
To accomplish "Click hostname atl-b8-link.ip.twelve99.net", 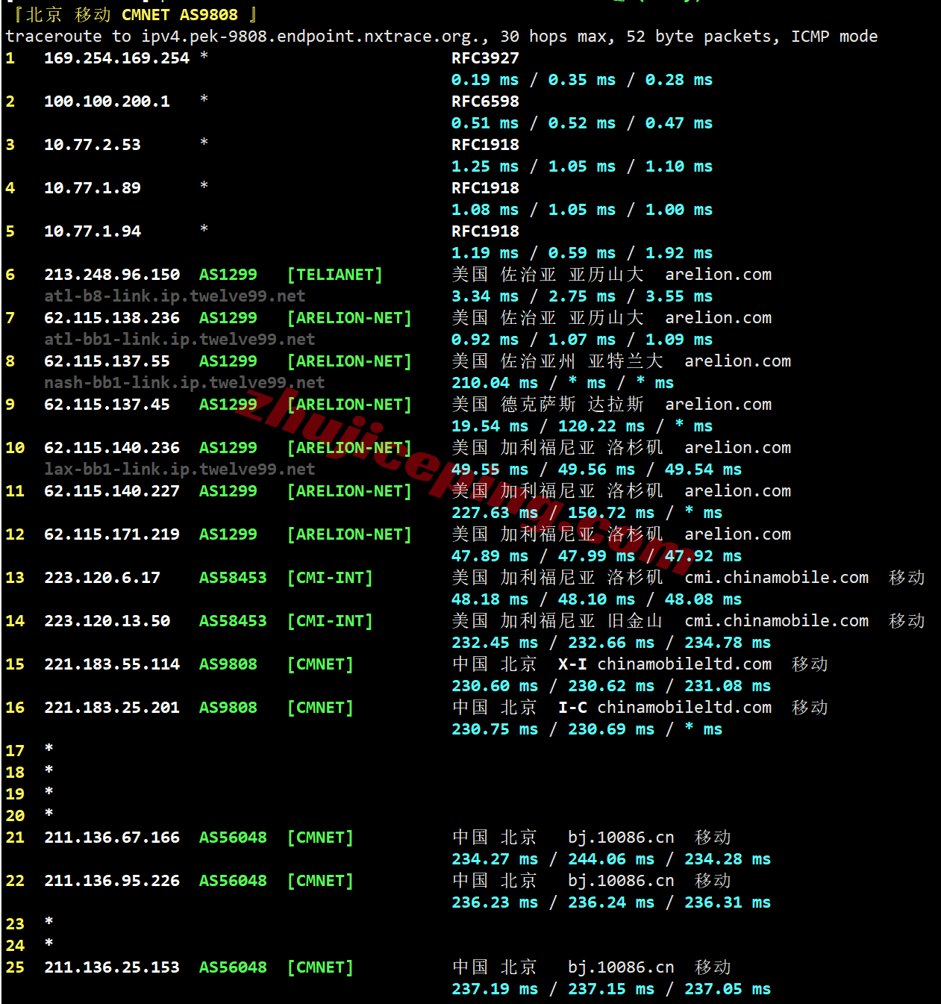I will (x=175, y=296).
